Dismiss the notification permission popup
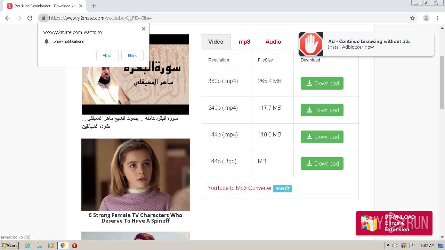This screenshot has height=250, width=445. point(144,29)
